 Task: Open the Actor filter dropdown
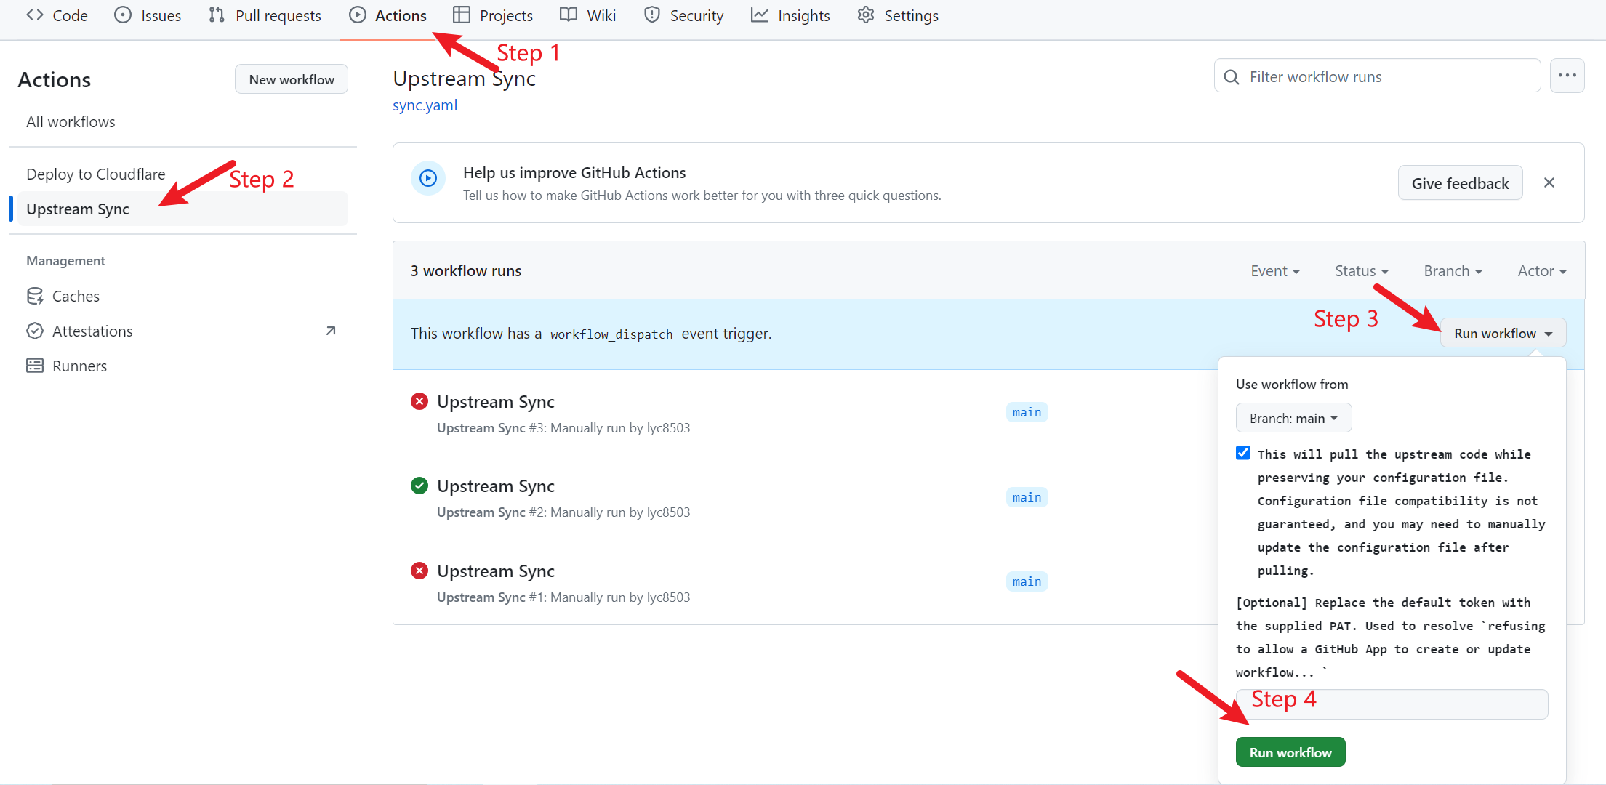pyautogui.click(x=1542, y=270)
